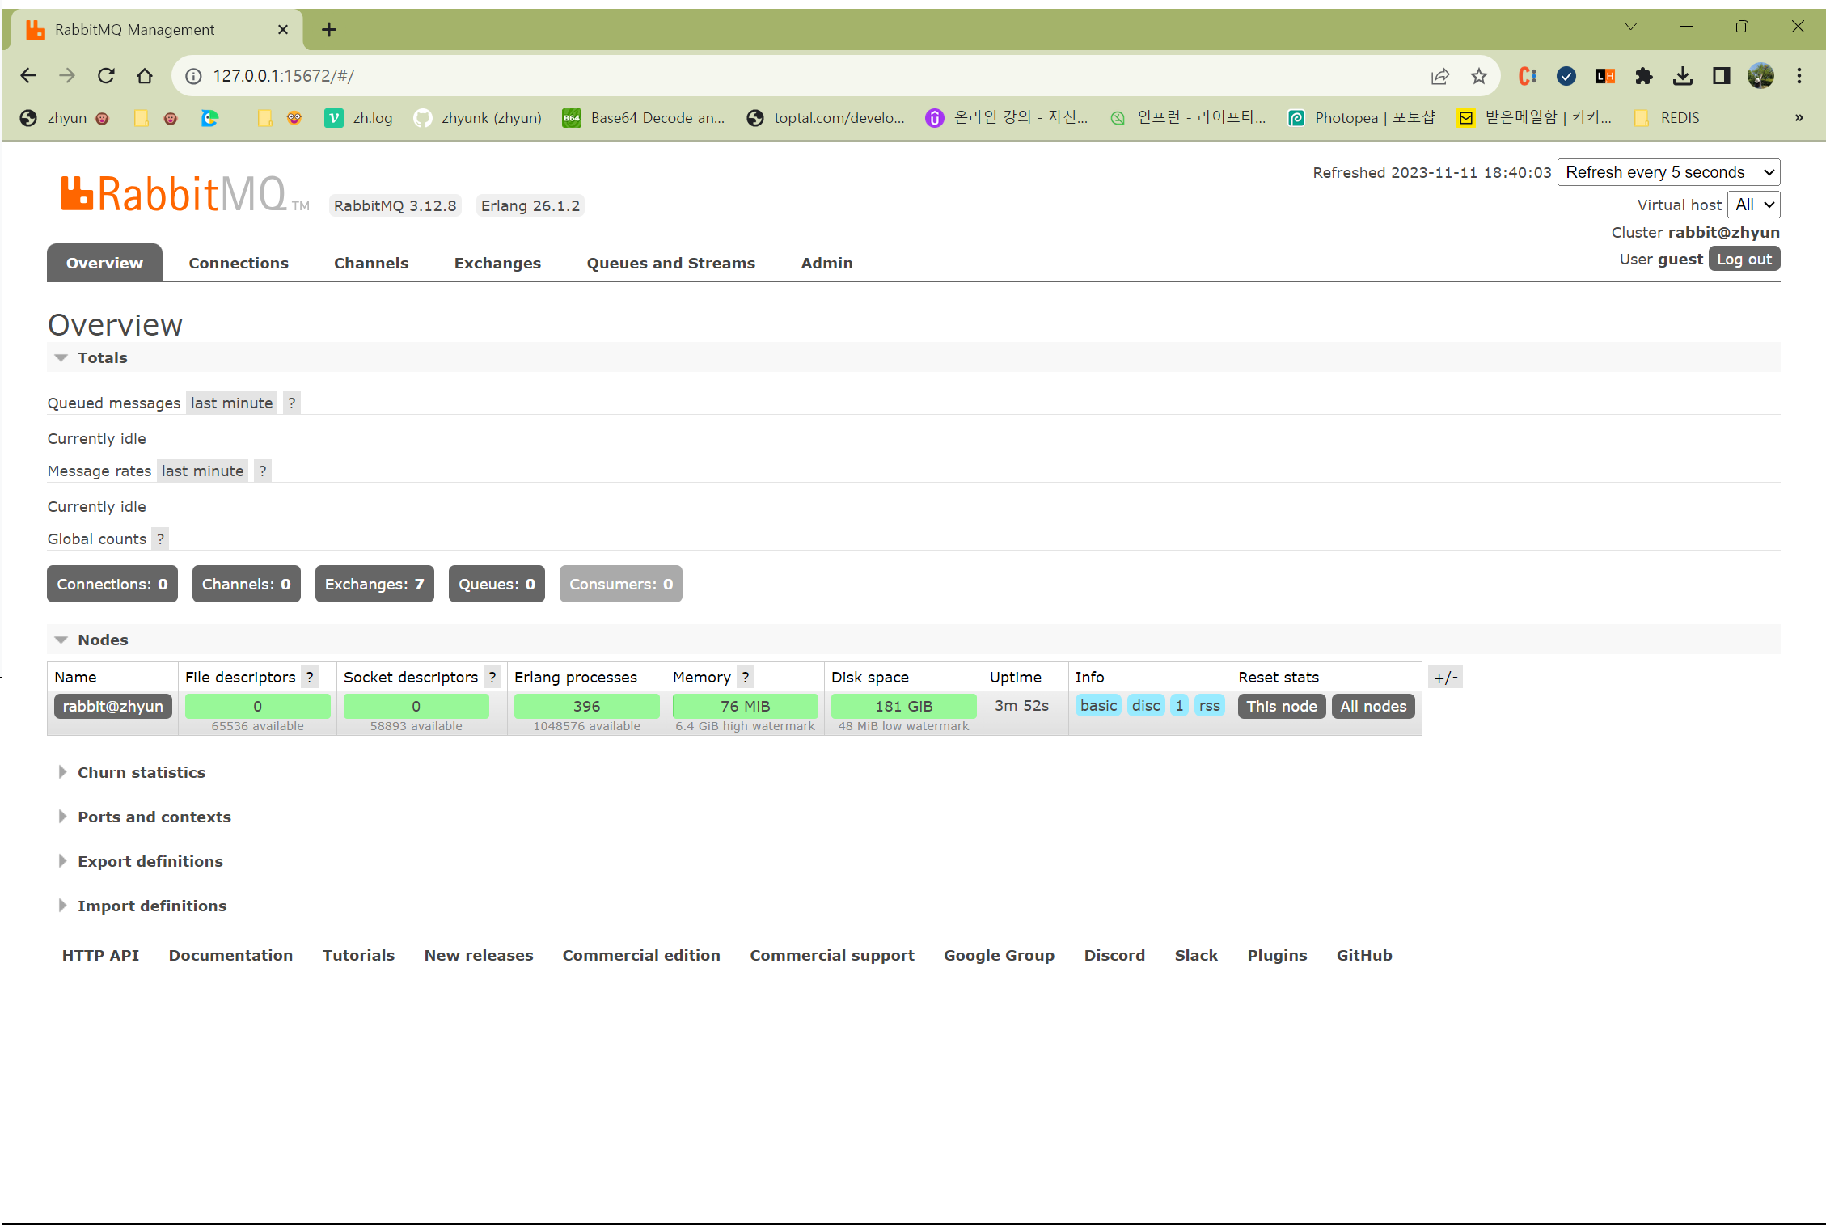Open the Extensions puzzle-piece menu
Screen dimensions: 1826x1225
coord(1644,76)
